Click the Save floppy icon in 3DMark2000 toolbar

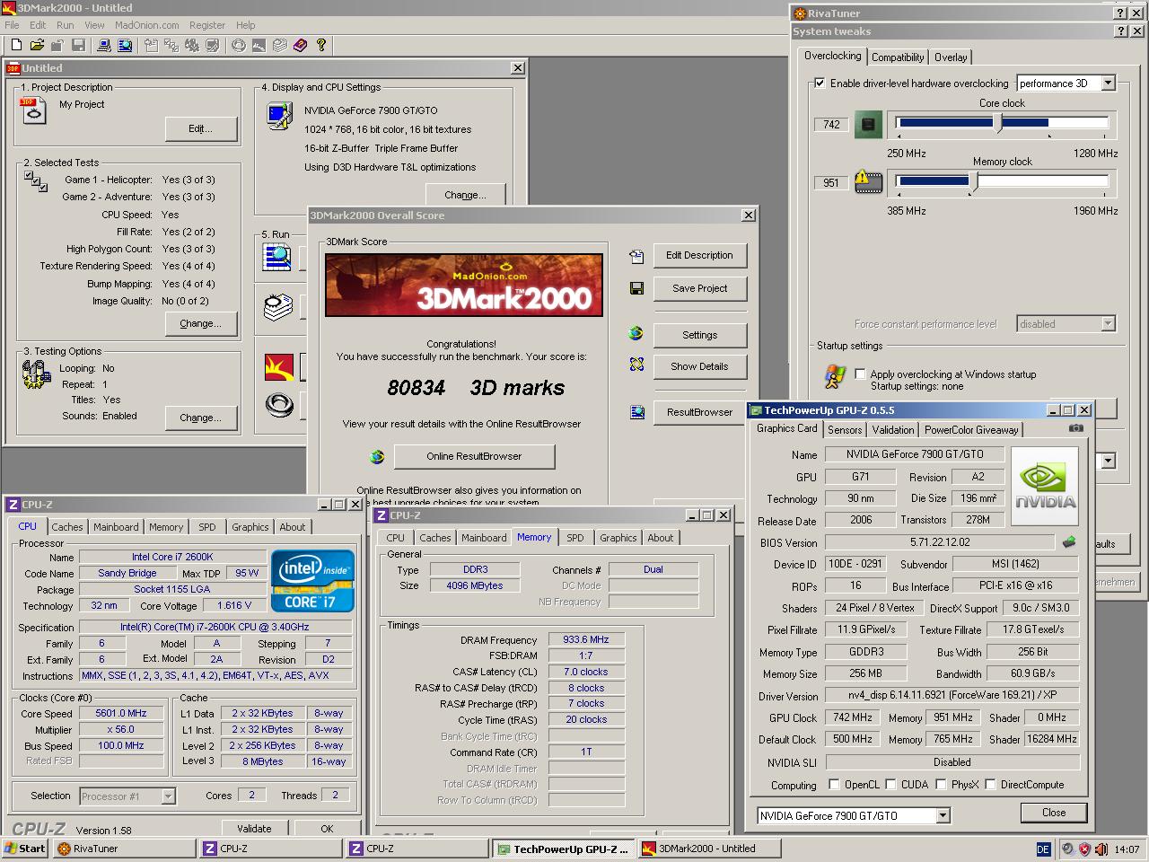78,45
